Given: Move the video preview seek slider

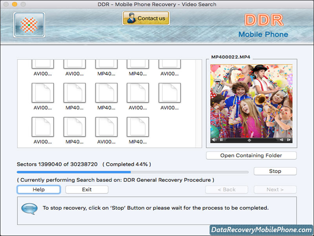Looking at the screenshot, I should [x=249, y=140].
